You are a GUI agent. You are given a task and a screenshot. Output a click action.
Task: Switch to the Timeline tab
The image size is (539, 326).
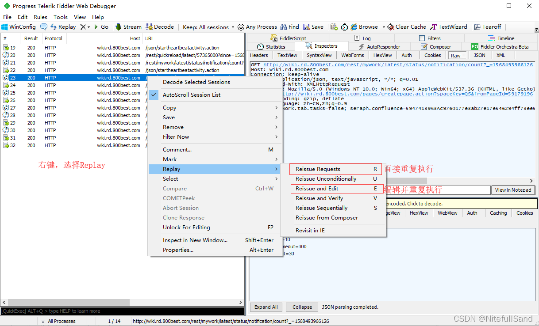tap(502, 38)
